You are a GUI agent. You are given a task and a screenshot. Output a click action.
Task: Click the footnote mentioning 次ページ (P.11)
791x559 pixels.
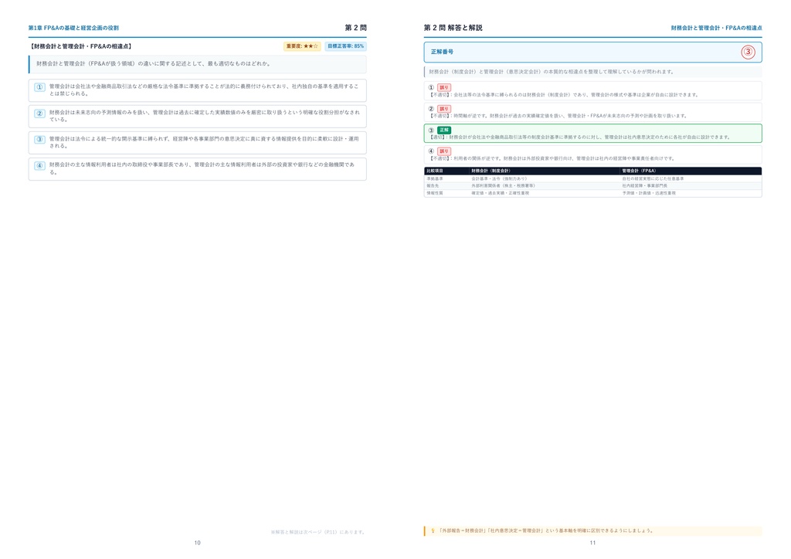317,532
